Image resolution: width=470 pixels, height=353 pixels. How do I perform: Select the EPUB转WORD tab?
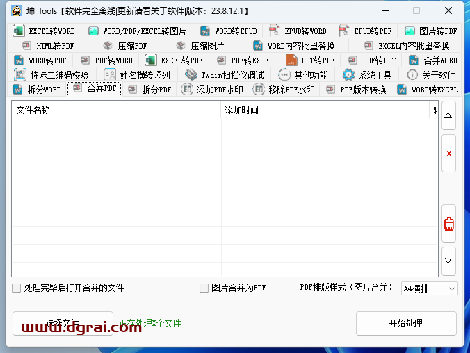click(298, 31)
